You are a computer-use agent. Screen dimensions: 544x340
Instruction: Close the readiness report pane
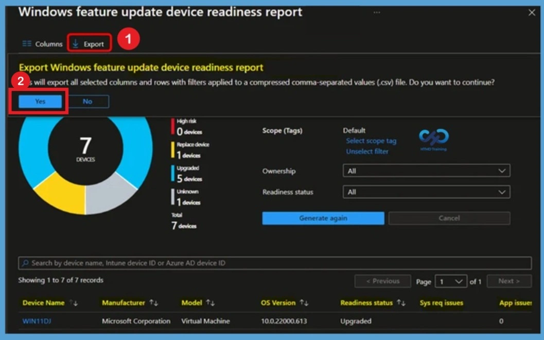532,13
